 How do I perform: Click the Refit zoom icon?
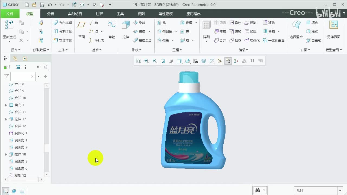click(139, 61)
